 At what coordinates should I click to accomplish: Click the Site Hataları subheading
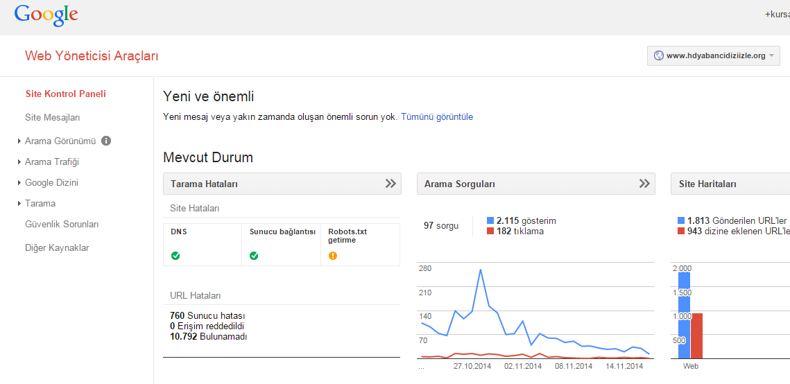click(x=194, y=209)
